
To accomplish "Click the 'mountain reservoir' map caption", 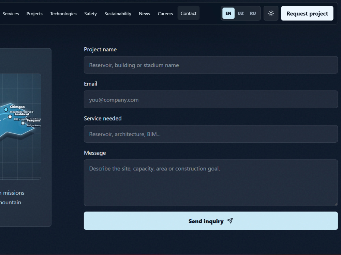I will tap(21, 112).
